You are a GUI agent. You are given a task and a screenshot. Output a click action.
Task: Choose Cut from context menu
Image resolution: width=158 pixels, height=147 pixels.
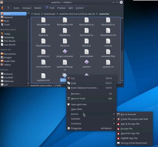[92, 78]
